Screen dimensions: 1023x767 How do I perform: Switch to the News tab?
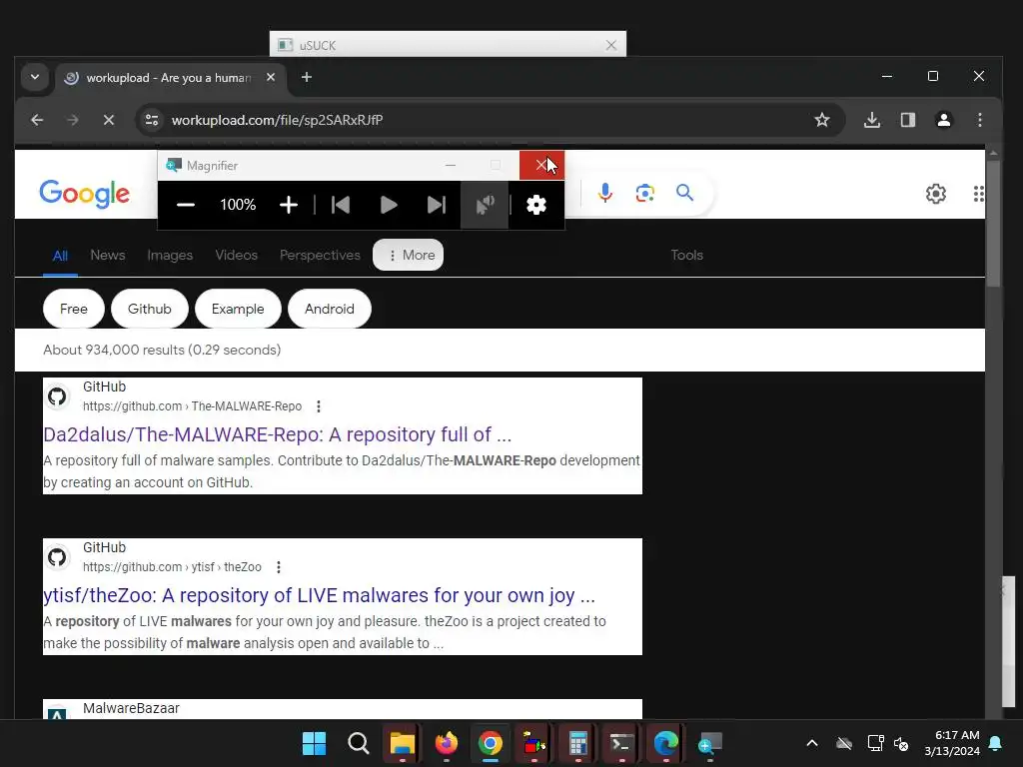(x=108, y=255)
